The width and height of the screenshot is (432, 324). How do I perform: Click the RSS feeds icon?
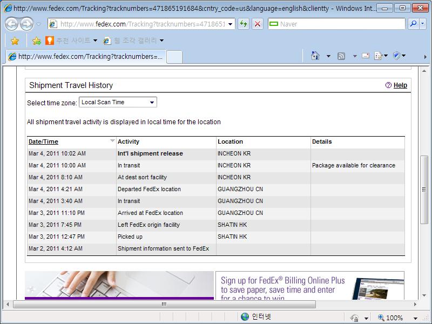(x=341, y=56)
